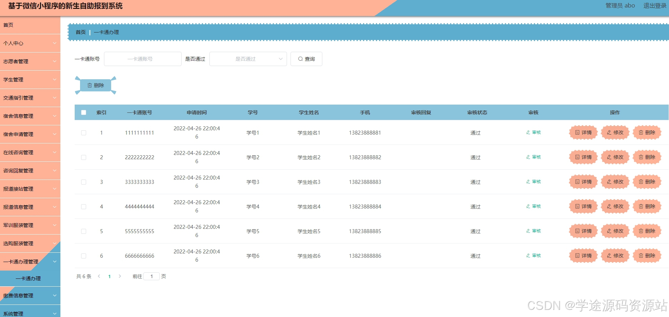The width and height of the screenshot is (669, 317).
Task: Delete row 5555555555 with 删除
Action: point(647,231)
